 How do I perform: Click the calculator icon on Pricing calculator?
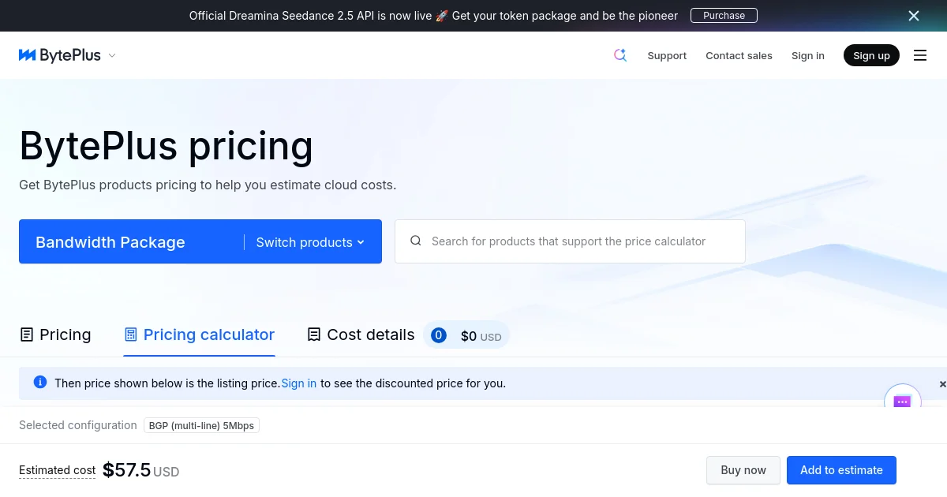(131, 334)
